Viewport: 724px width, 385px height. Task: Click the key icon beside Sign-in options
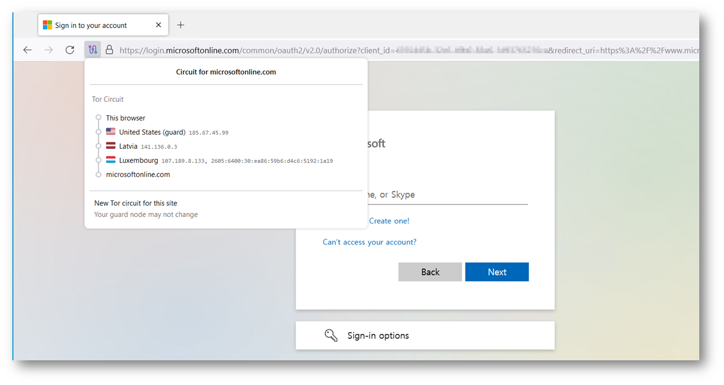point(331,336)
